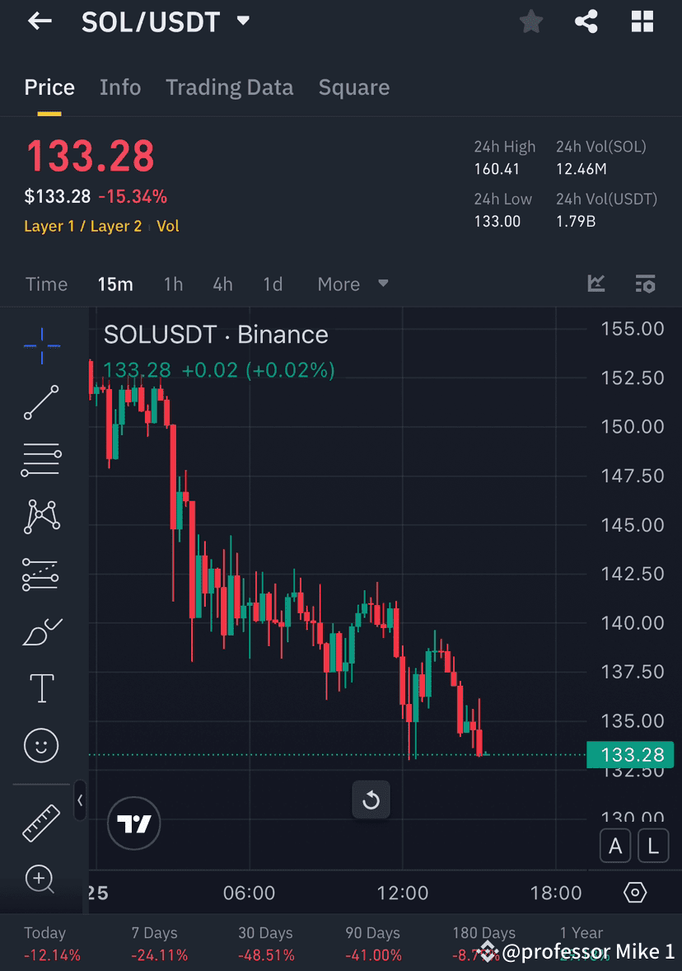This screenshot has width=682, height=971.
Task: Select the ruler measure tool
Action: coord(40,822)
